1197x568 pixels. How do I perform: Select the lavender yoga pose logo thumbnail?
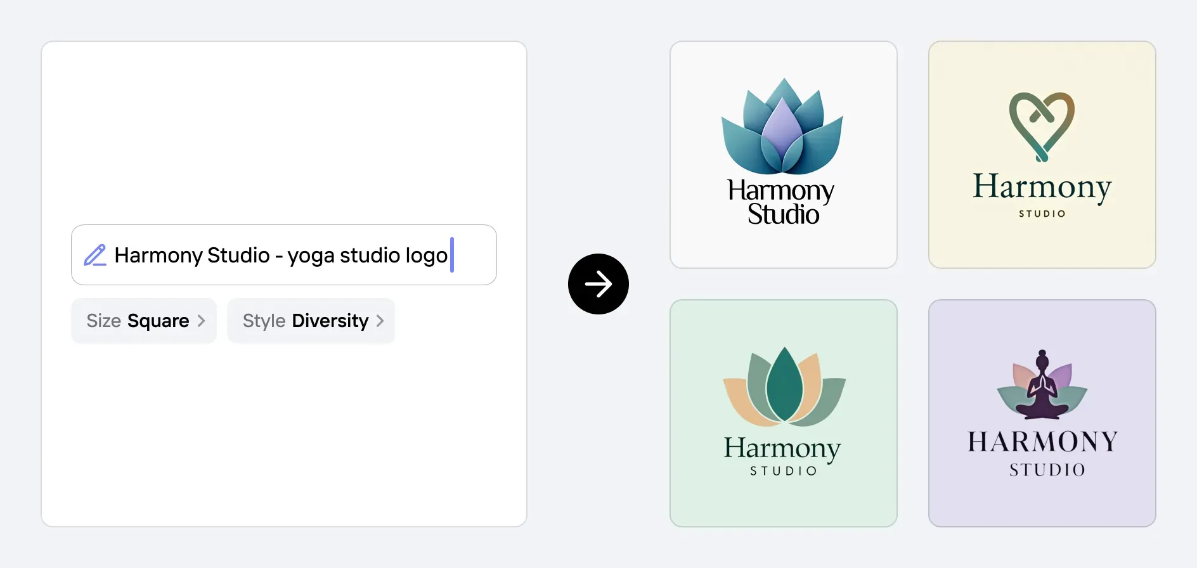click(x=1042, y=413)
